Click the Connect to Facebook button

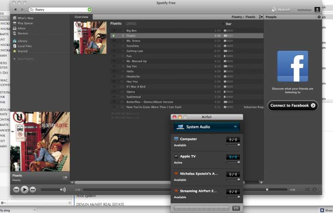[293, 106]
